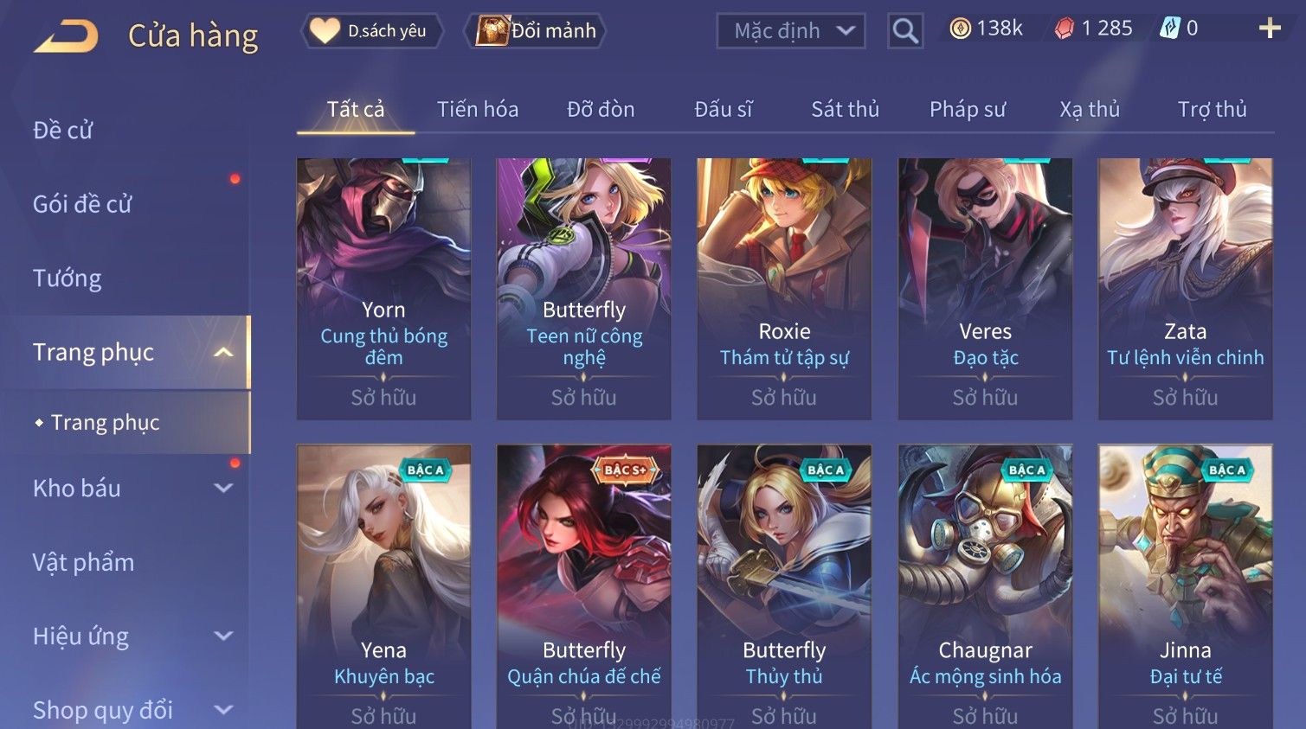Open the Đổi mảnh chest icon

492,31
